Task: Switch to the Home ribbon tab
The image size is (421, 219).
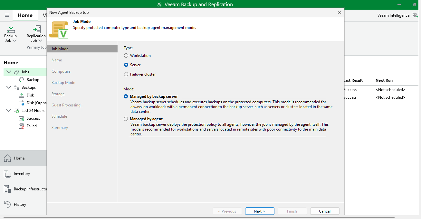Action: (25, 15)
